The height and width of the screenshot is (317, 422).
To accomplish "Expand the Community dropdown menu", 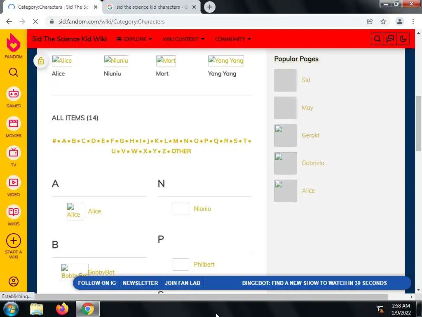I will [x=233, y=39].
